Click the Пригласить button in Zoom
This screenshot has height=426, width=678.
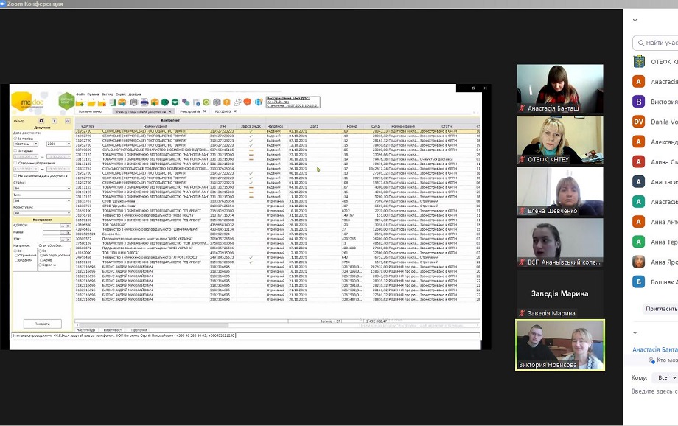click(x=661, y=308)
